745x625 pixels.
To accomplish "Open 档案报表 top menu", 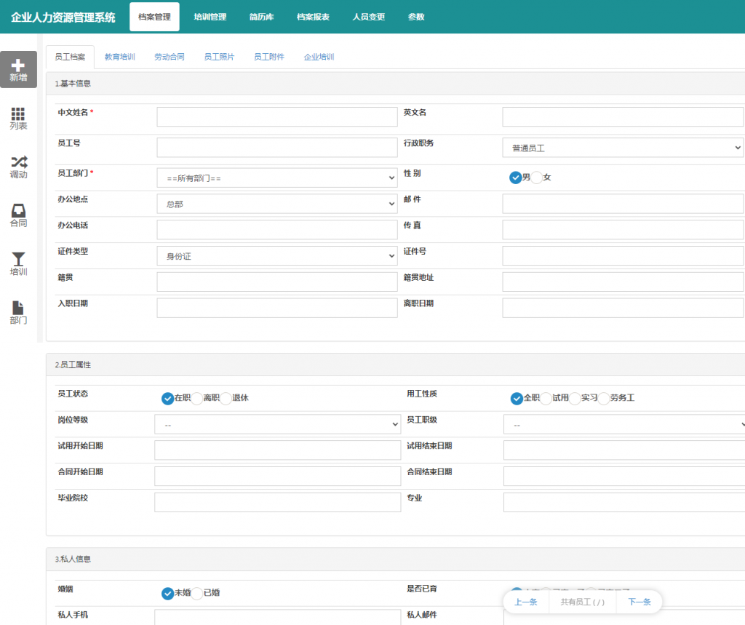I will click(x=313, y=17).
